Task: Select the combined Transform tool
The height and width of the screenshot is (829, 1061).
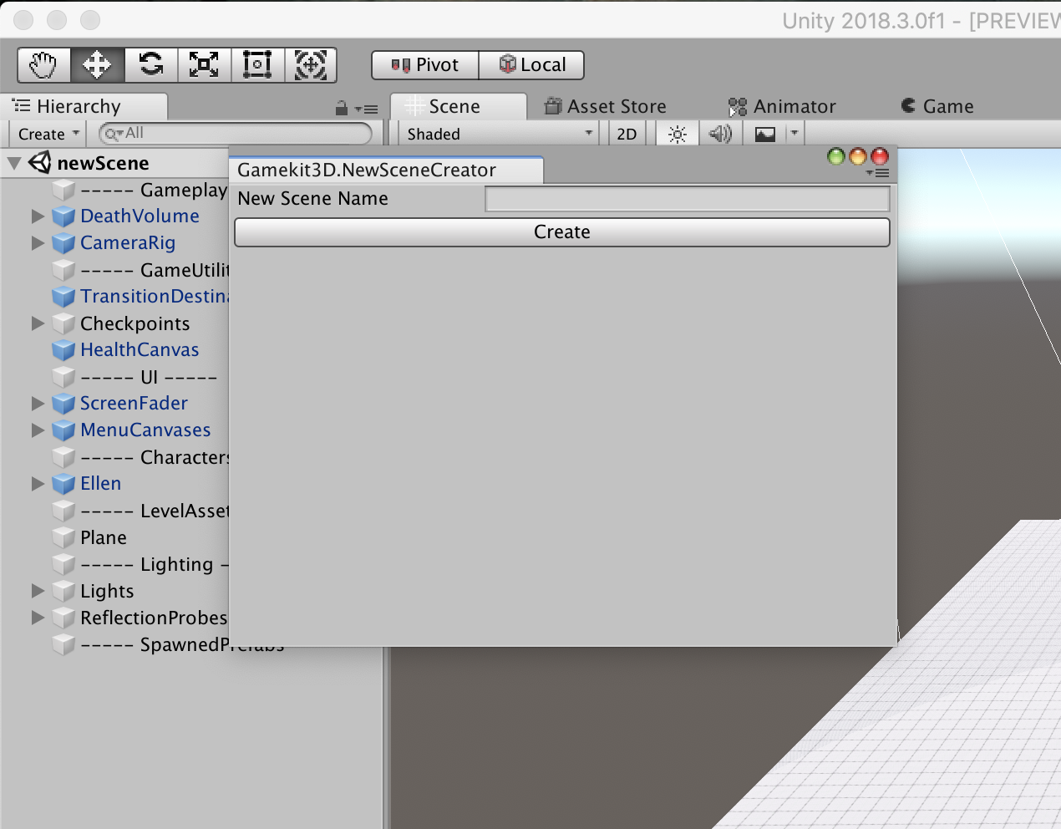Action: point(311,65)
